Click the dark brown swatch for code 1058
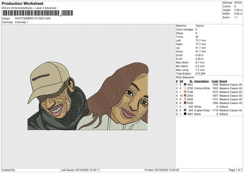The width and height of the screenshot is (244, 173). pos(185,103)
